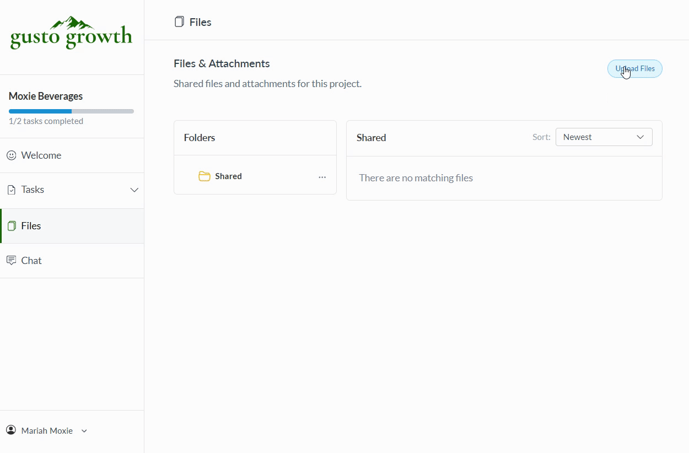The image size is (689, 453).
Task: Click the yellow Shared folder icon
Action: coord(204,176)
